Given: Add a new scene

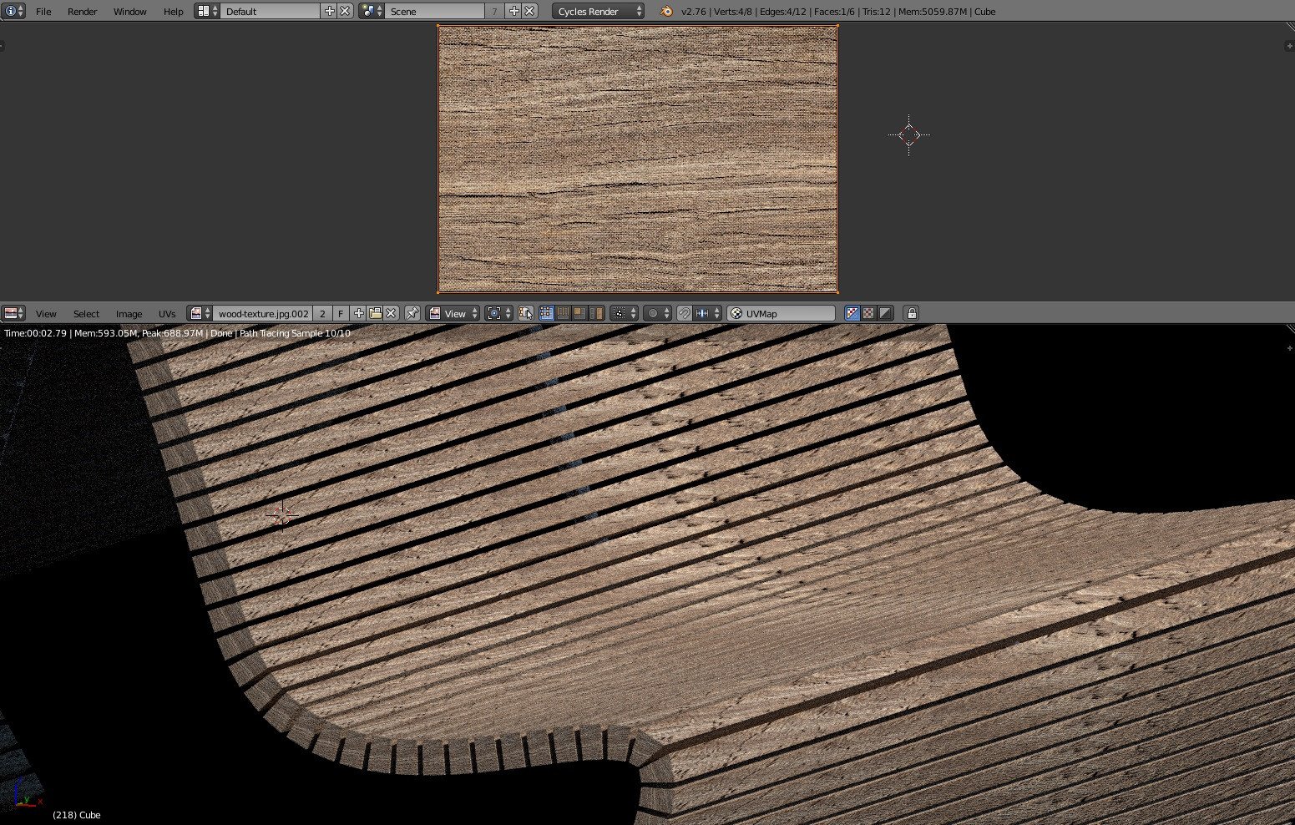Looking at the screenshot, I should point(513,11).
